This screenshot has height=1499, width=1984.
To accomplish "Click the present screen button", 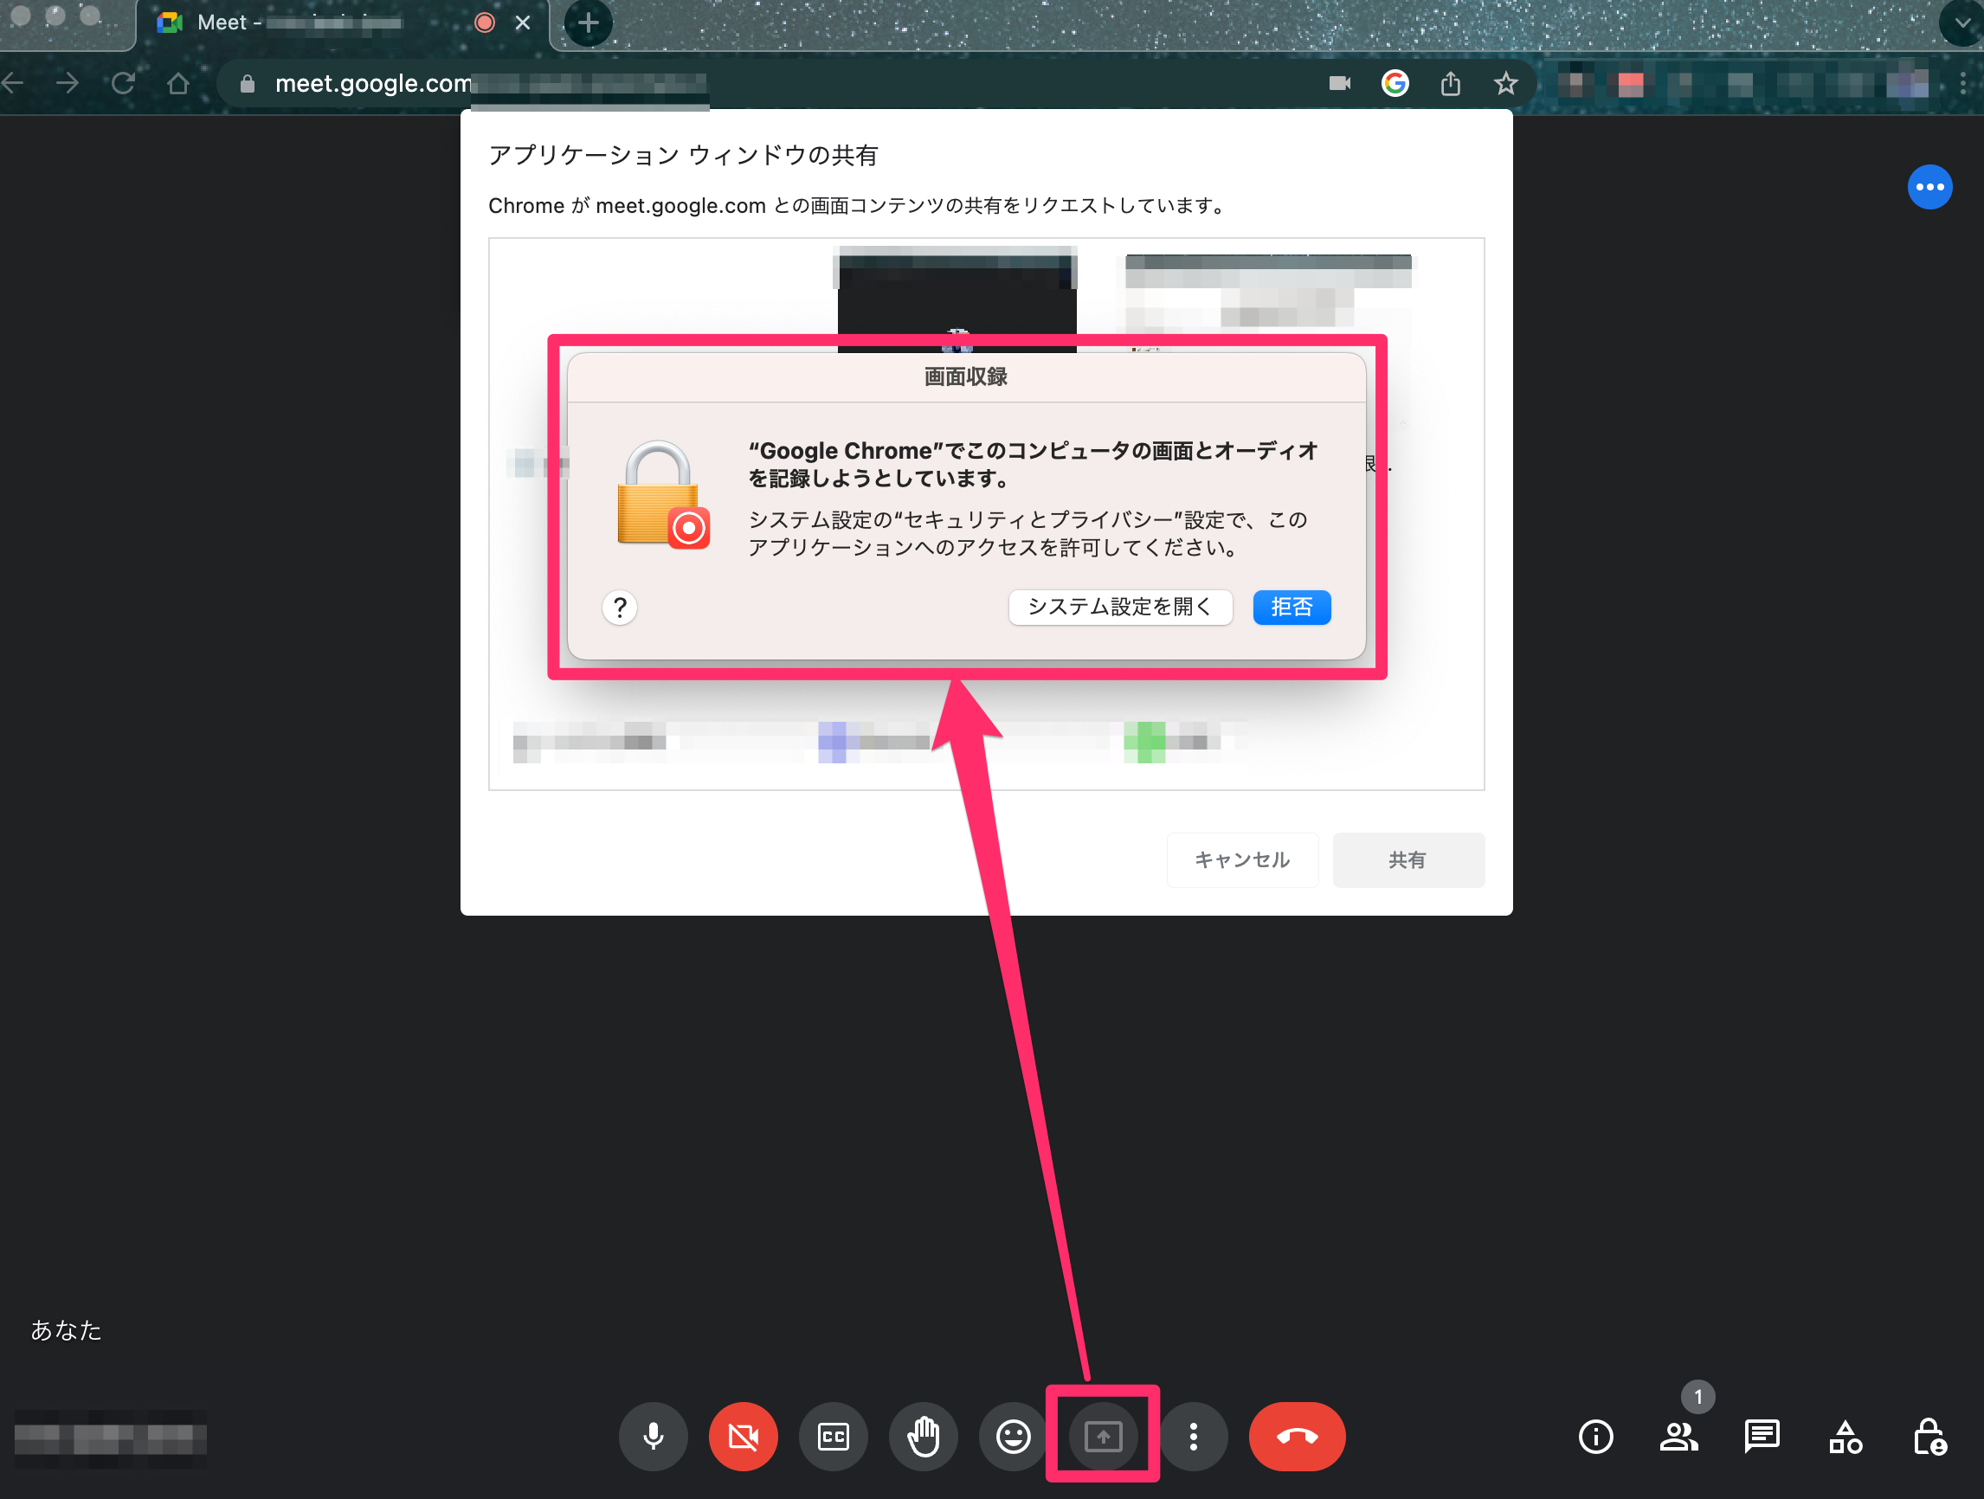I will [x=1103, y=1436].
